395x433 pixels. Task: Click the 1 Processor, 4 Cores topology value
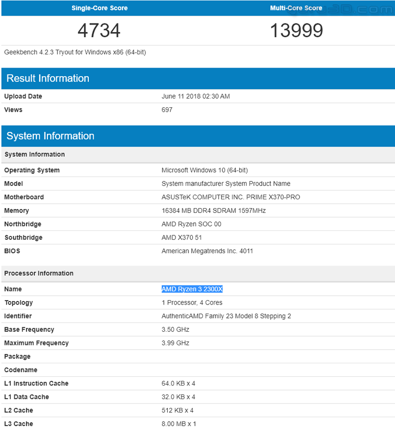(x=192, y=303)
